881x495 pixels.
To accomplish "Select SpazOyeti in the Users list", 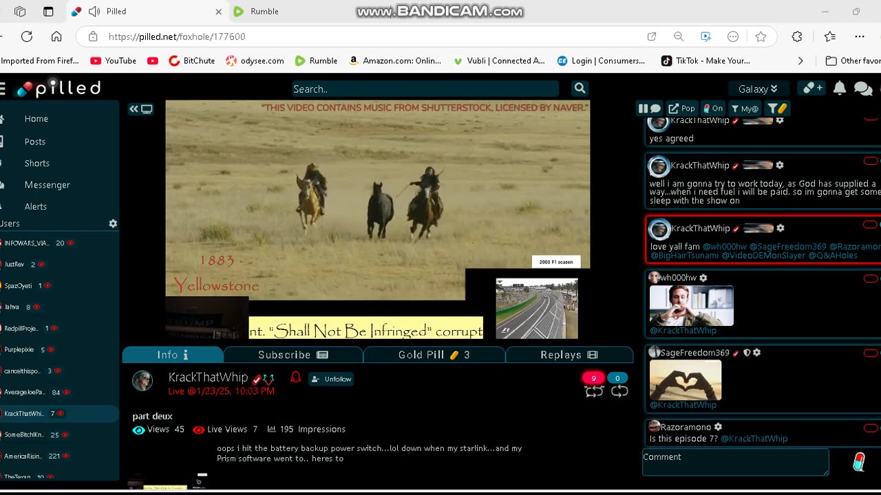I will pos(19,285).
